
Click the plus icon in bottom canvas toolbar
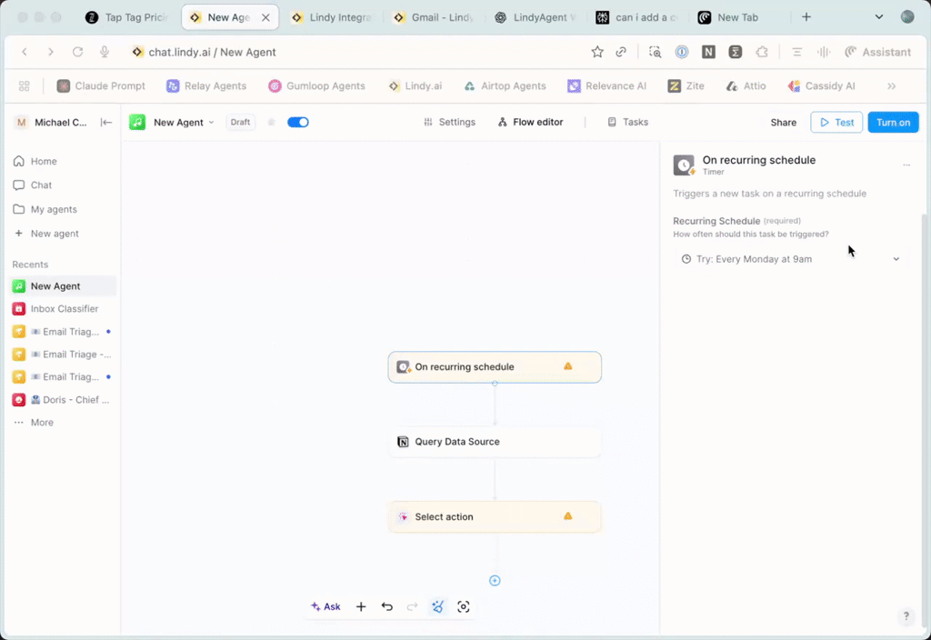(x=361, y=606)
